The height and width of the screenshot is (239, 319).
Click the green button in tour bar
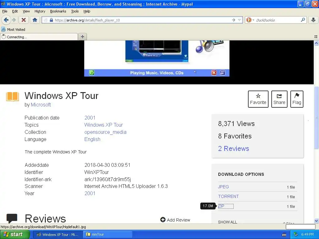pos(92,73)
